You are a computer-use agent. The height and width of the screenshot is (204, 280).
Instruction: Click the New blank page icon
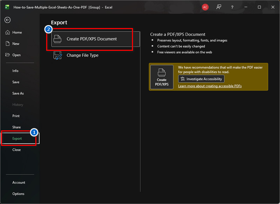pos(8,43)
